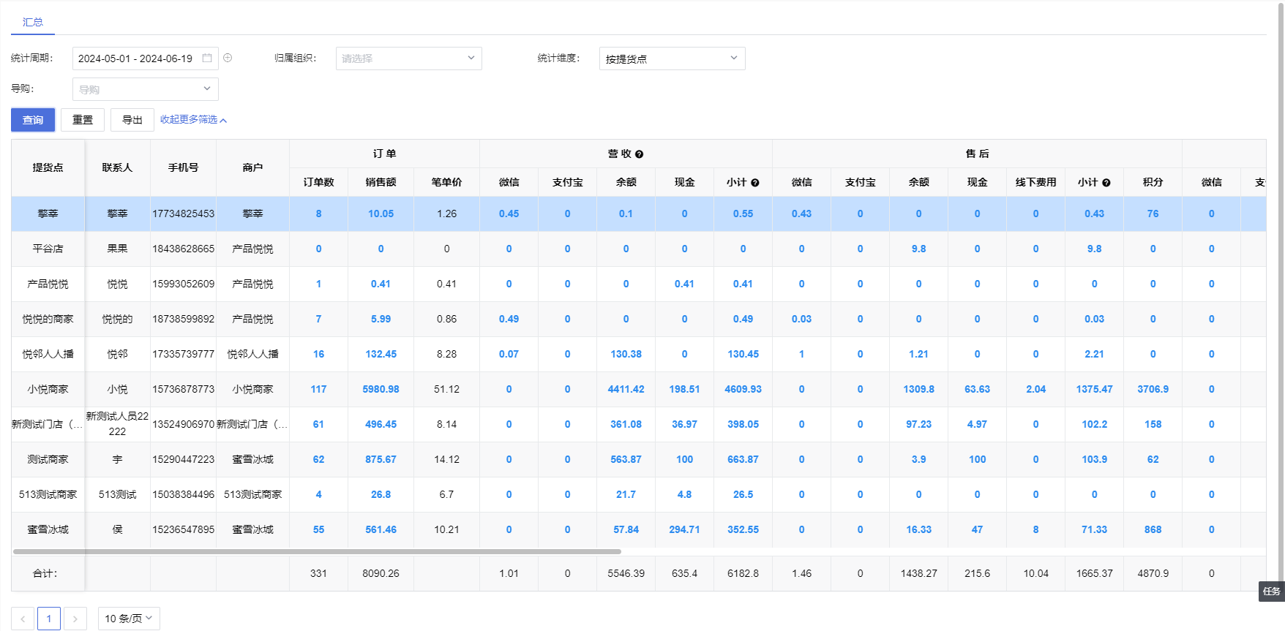The image size is (1285, 631).
Task: Select page number 1
Action: tap(49, 619)
